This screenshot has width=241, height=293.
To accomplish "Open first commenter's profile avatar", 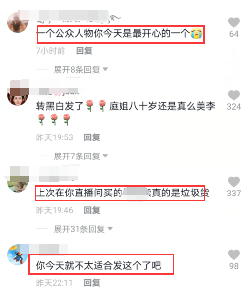I will (x=18, y=22).
